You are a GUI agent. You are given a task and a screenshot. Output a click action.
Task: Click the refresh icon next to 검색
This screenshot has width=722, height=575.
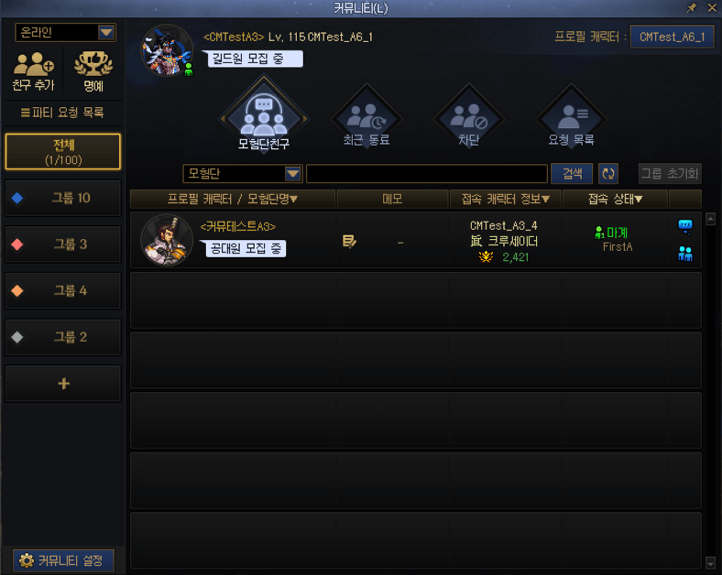pos(608,173)
